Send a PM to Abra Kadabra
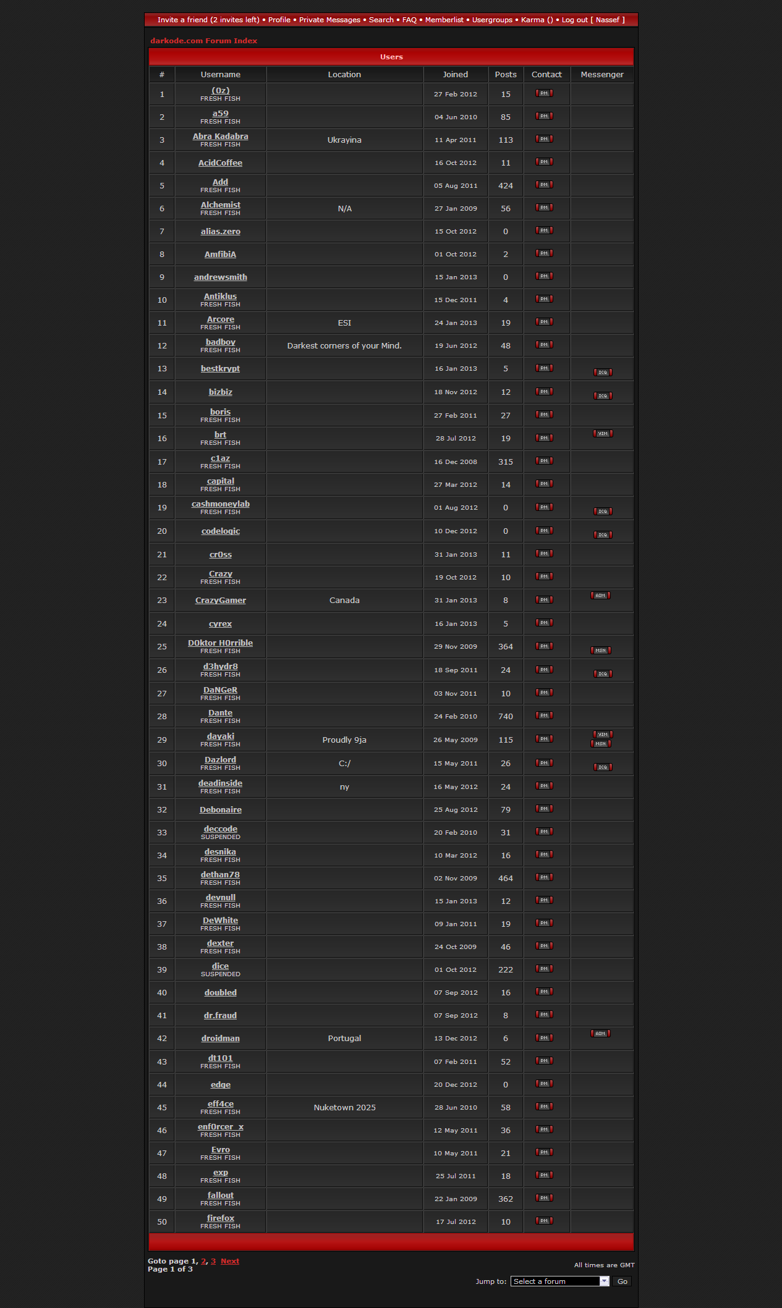Image resolution: width=782 pixels, height=1308 pixels. (543, 139)
